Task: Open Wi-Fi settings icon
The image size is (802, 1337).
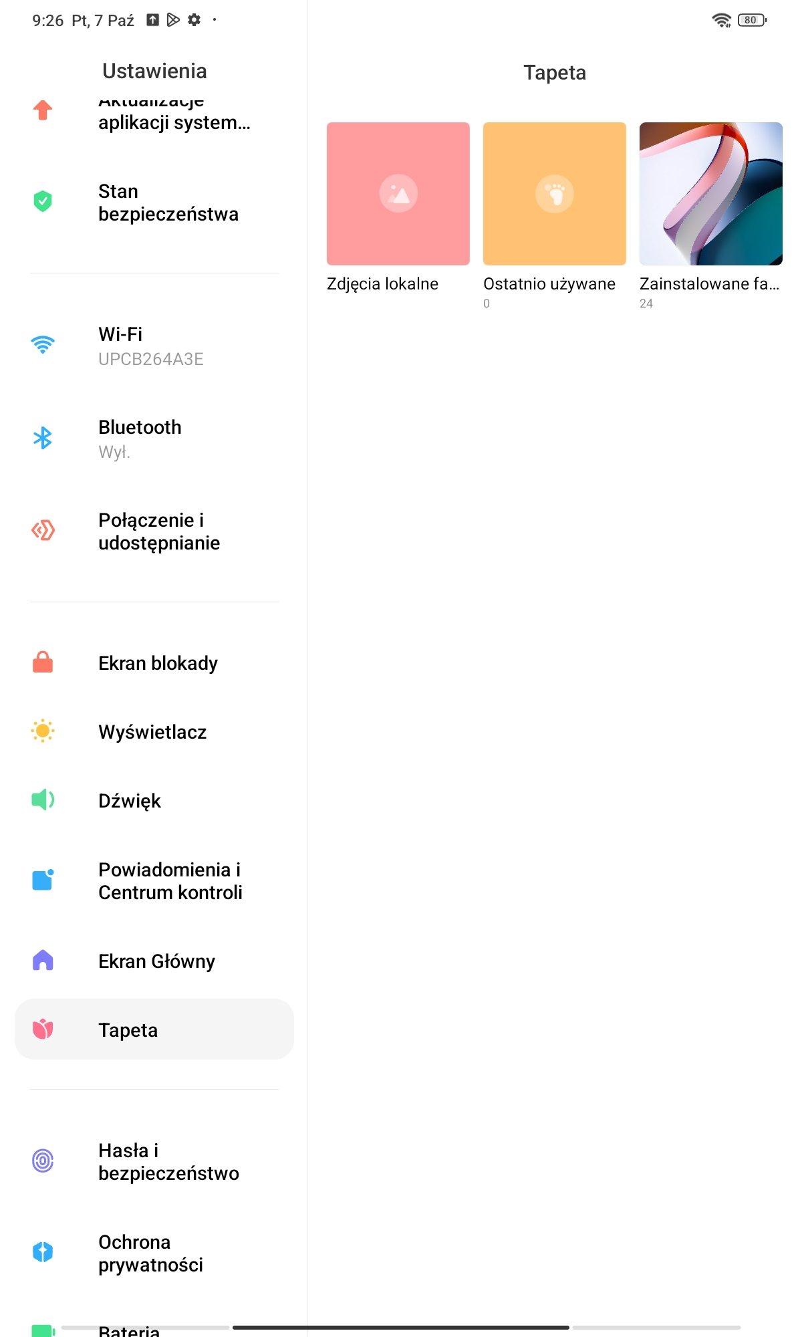Action: pos(43,345)
